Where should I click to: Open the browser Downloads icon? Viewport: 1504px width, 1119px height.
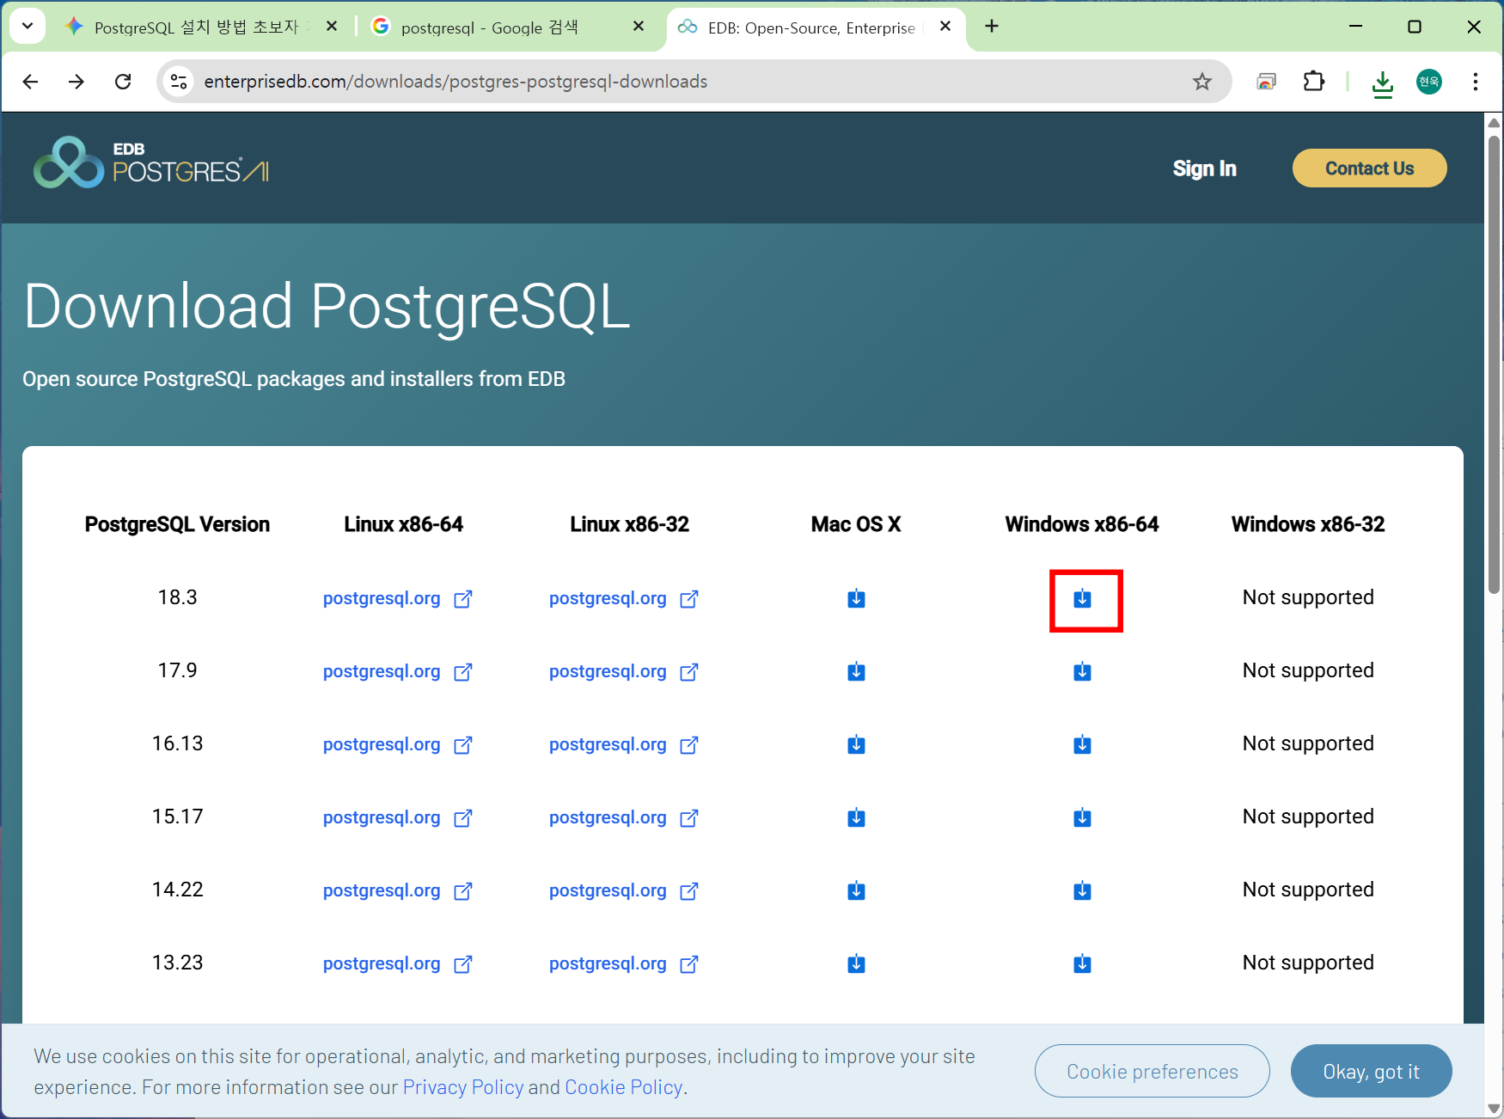[1382, 83]
